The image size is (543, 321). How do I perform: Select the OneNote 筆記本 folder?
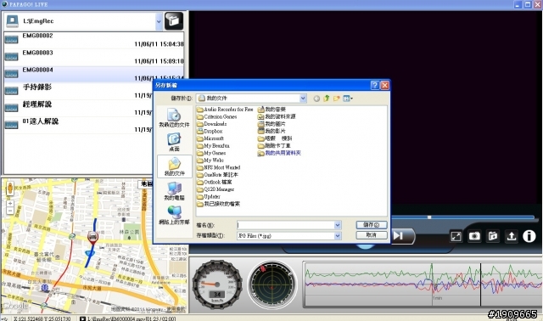pos(218,175)
